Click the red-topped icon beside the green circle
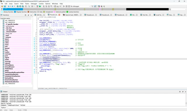The width and height of the screenshot is (187, 111). point(37,6)
